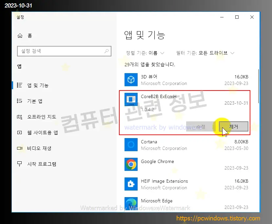Screen dimensions: 272x224
Task: Go to 홈 in the sidebar
Action: click(30, 36)
